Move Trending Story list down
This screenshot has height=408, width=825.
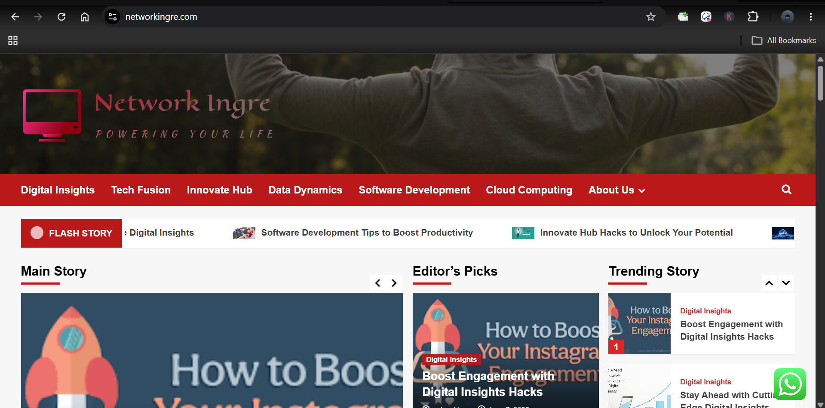(x=786, y=283)
